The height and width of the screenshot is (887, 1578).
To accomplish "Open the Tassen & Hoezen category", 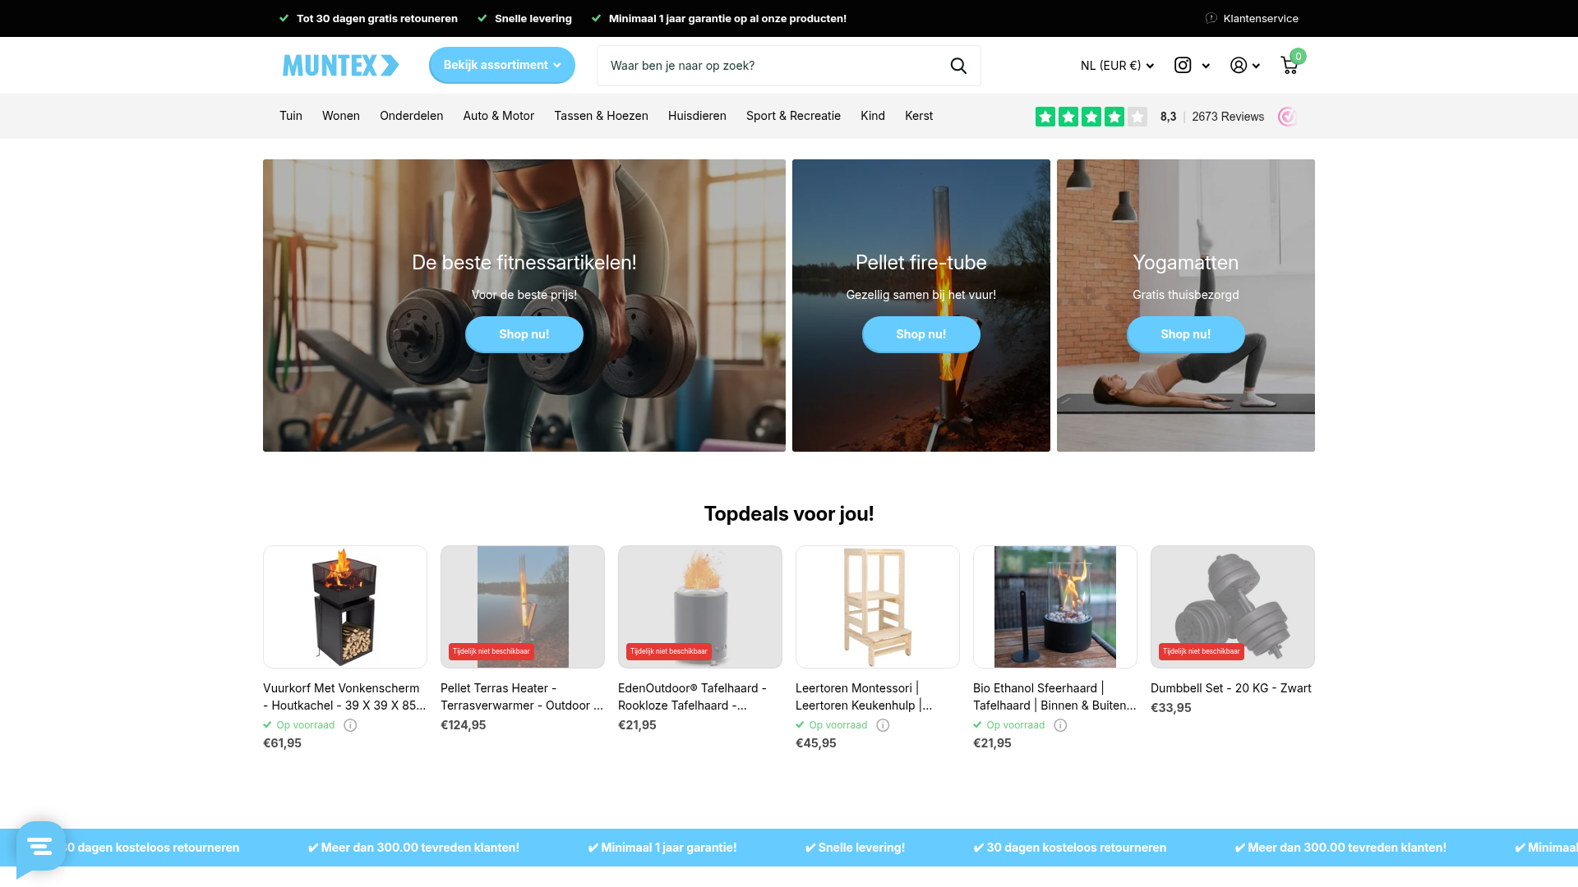I will 601,116.
